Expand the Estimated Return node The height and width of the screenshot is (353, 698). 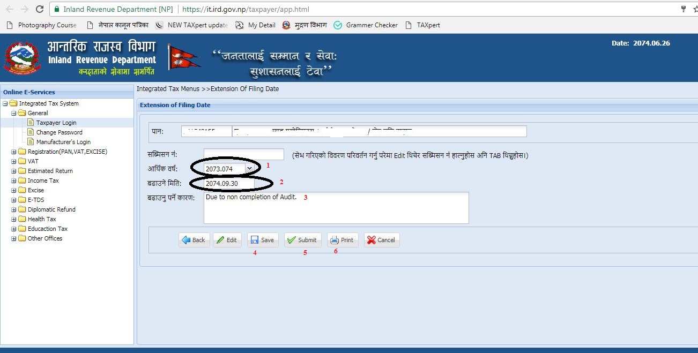click(13, 171)
